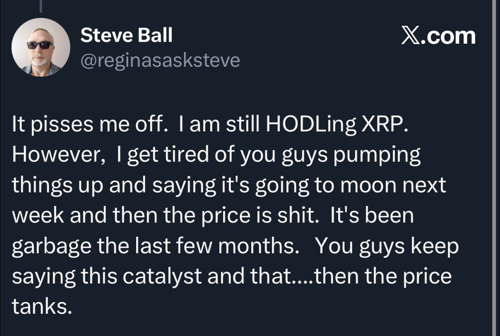Click the Steve Ball display name

(126, 35)
